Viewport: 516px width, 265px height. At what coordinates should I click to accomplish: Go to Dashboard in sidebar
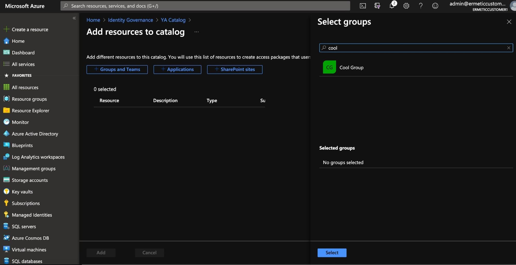tap(23, 53)
